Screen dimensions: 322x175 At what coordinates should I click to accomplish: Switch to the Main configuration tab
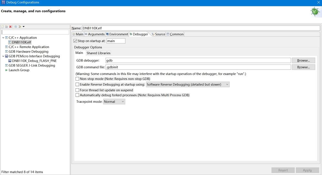pos(78,34)
